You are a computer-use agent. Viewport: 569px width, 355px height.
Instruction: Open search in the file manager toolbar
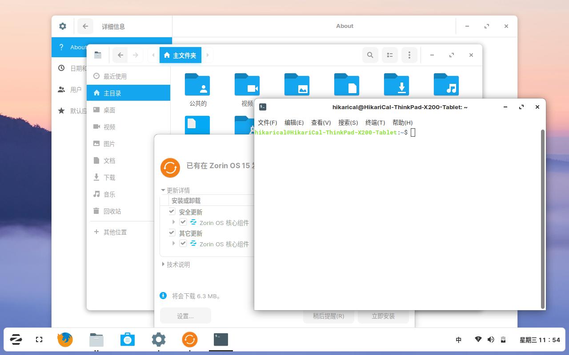pyautogui.click(x=370, y=55)
